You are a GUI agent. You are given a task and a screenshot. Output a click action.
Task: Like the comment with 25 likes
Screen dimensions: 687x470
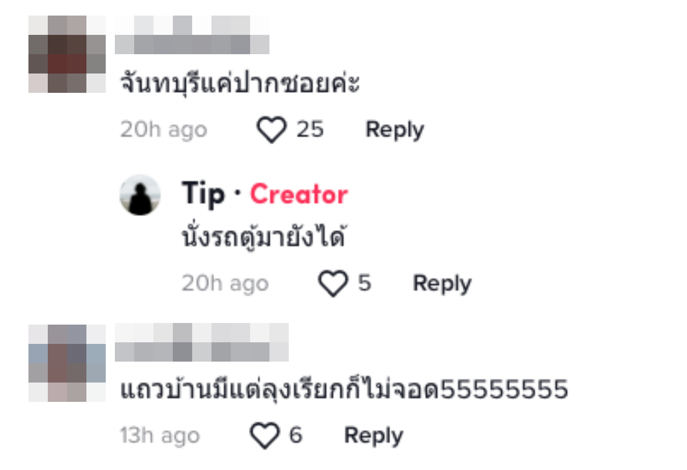pos(272,130)
